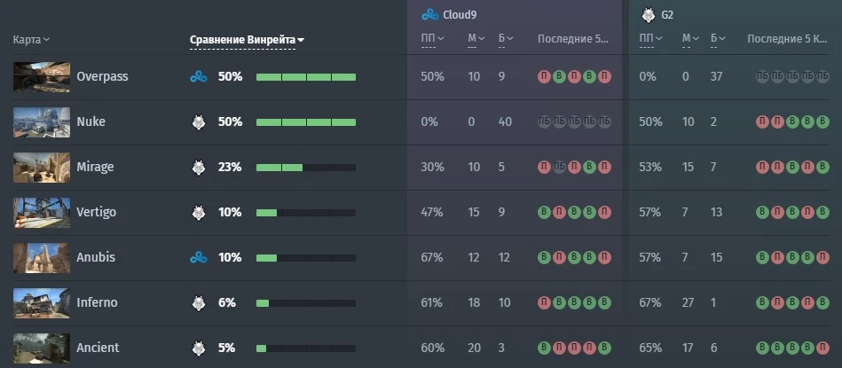842x368 pixels.
Task: Click G2 Overpass bans value 37
Action: (717, 77)
